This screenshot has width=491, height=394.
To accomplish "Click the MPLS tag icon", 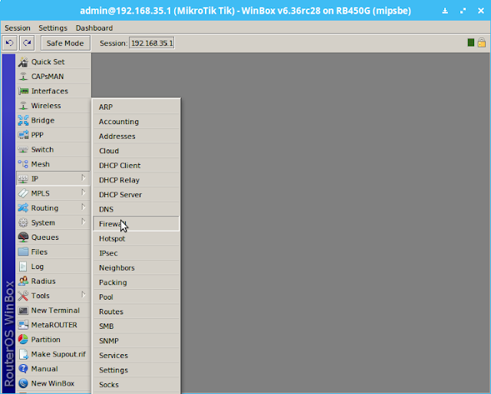I will 23,193.
